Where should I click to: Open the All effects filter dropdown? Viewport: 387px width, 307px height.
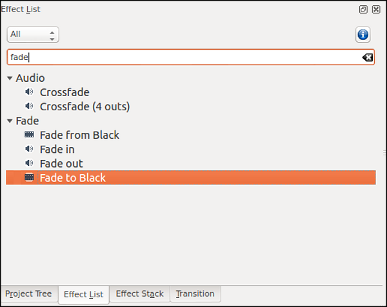click(x=33, y=34)
